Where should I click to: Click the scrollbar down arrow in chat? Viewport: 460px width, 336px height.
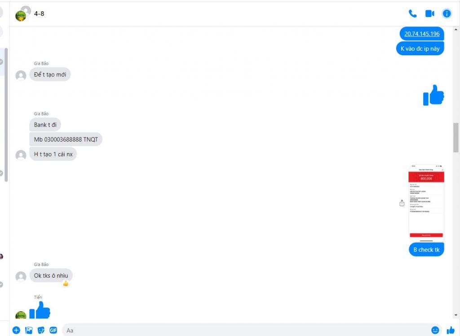click(x=456, y=315)
